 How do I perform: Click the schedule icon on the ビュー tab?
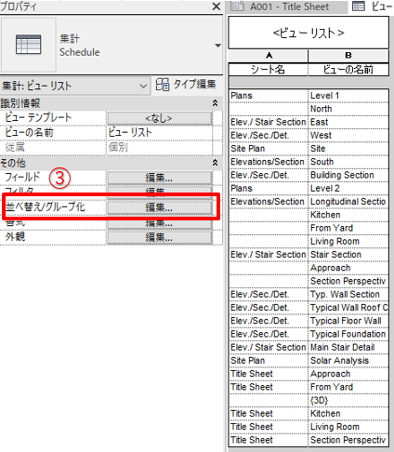pyautogui.click(x=359, y=6)
